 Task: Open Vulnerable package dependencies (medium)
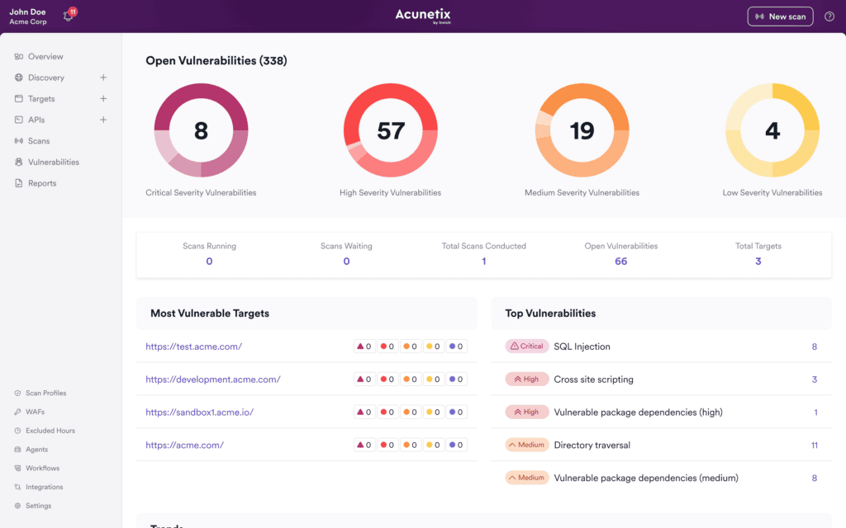click(646, 478)
